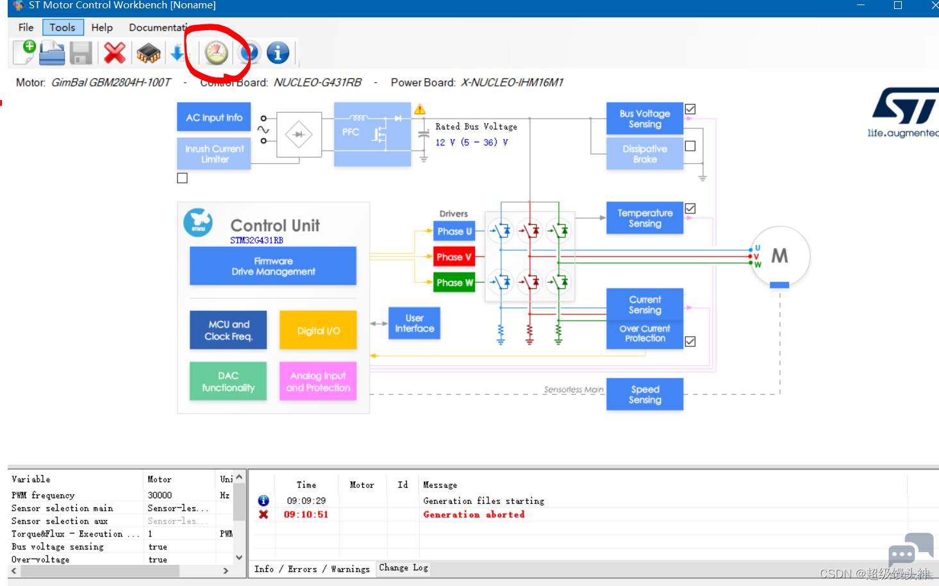Launch the monitor gauge toolbar icon
Screen dimensions: 939x586
(x=217, y=53)
